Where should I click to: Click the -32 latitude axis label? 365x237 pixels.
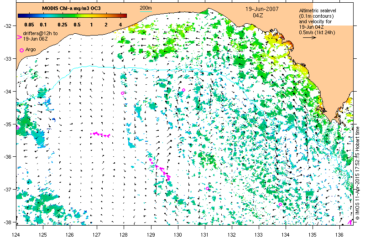point(7,26)
